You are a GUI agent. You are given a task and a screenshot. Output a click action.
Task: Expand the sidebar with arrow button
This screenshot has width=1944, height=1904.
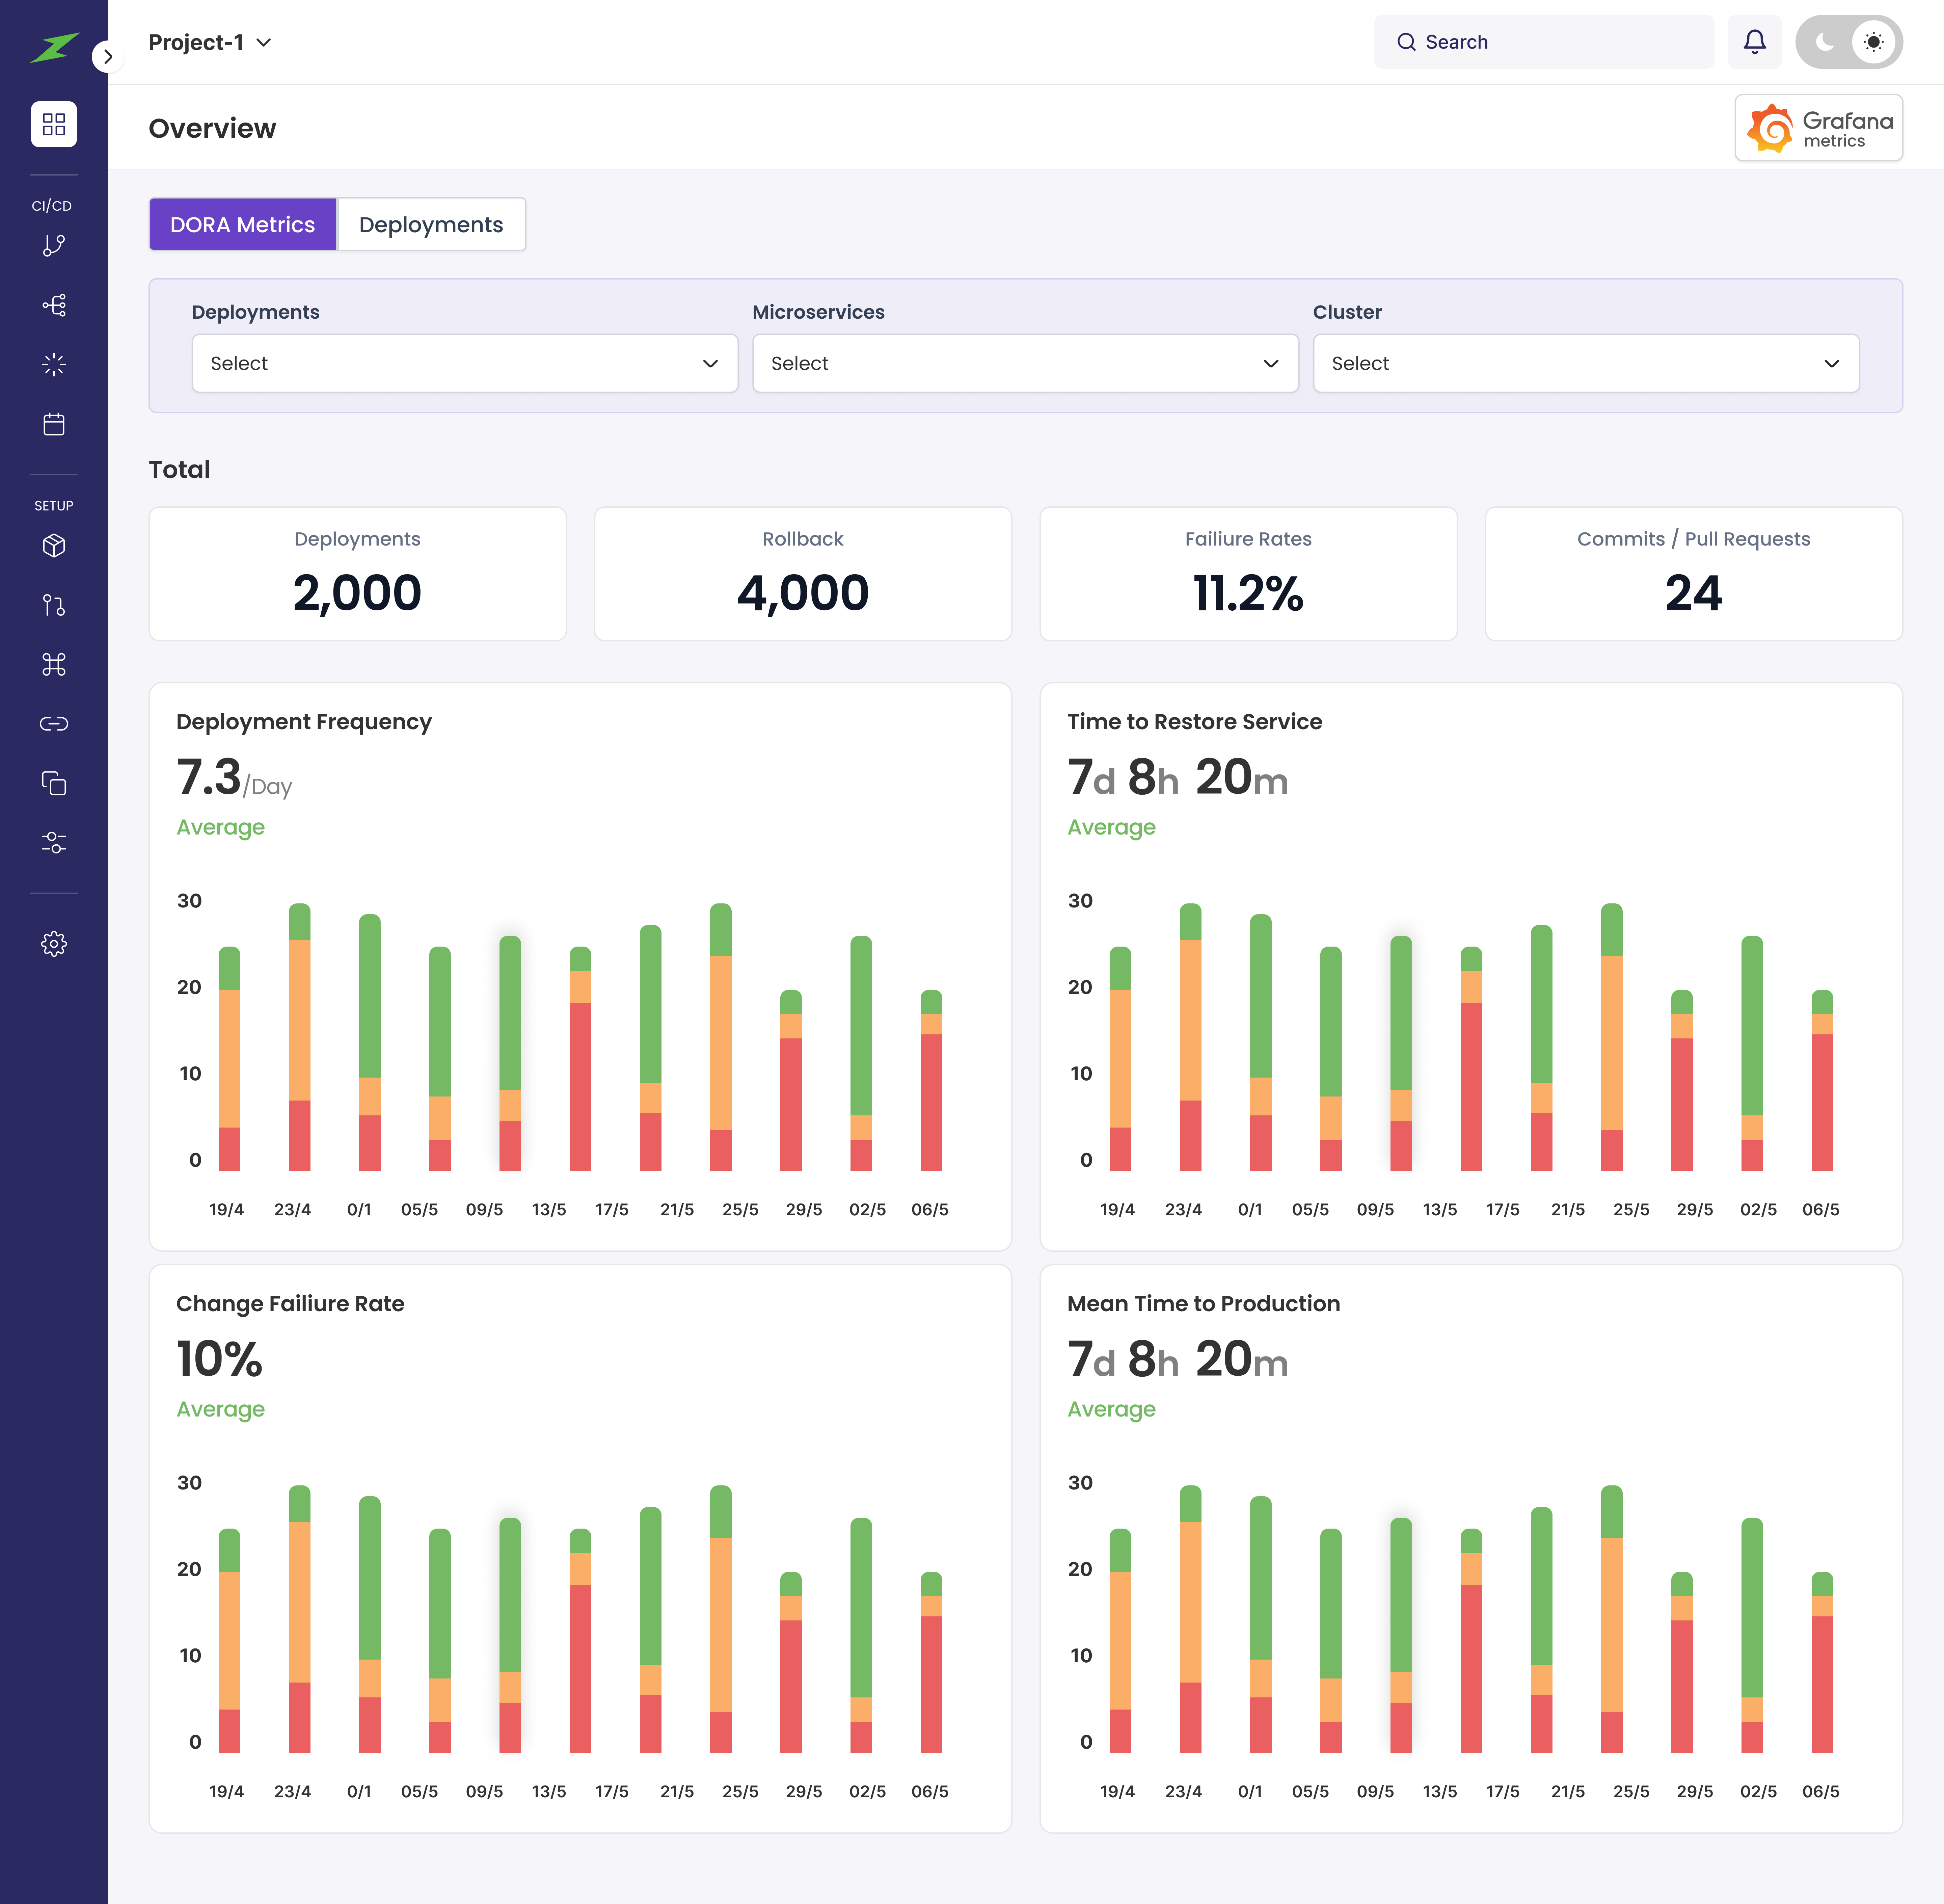click(108, 57)
